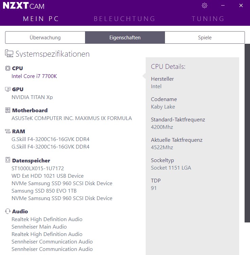This screenshot has width=250, height=255.
Task: Select WD Ext HDD 1021 USB Device
Action: 47,176
